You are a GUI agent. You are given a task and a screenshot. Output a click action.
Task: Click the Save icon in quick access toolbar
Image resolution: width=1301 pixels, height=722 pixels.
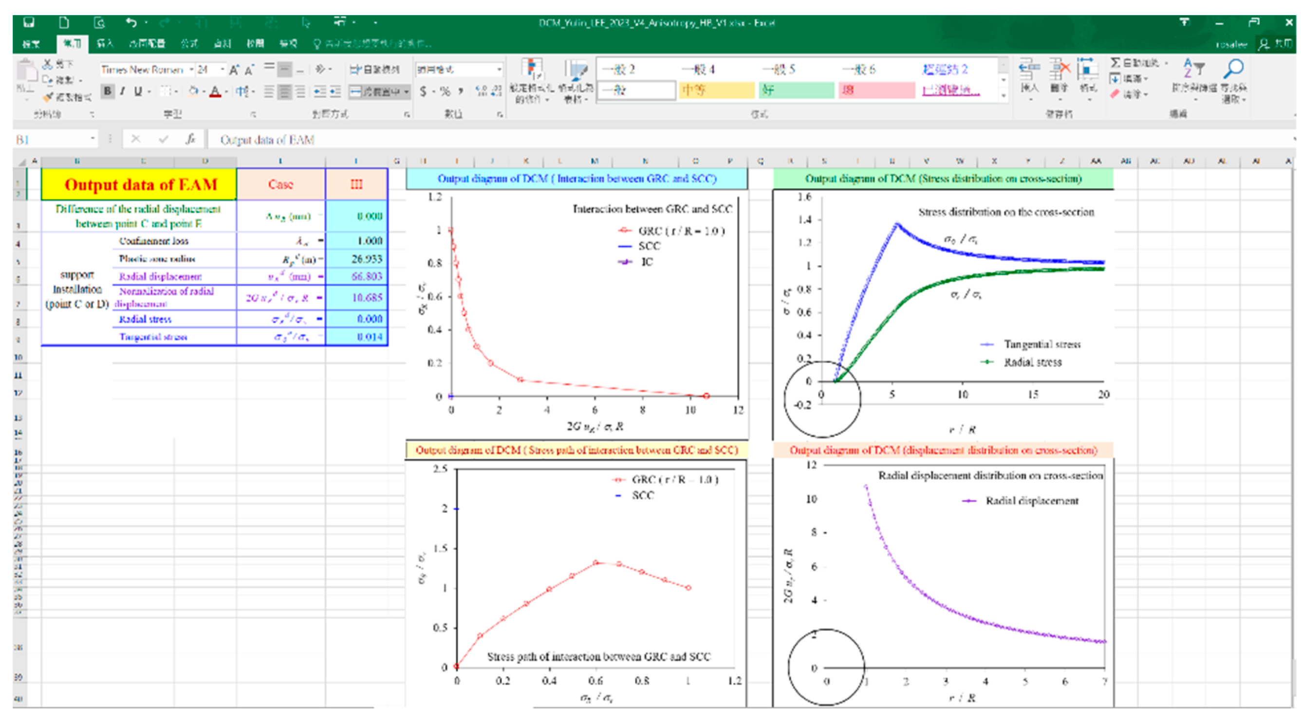29,23
